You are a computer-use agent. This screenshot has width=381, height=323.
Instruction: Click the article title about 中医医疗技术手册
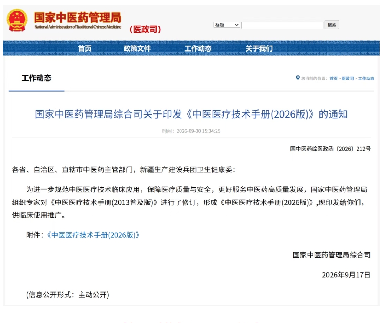click(x=191, y=114)
